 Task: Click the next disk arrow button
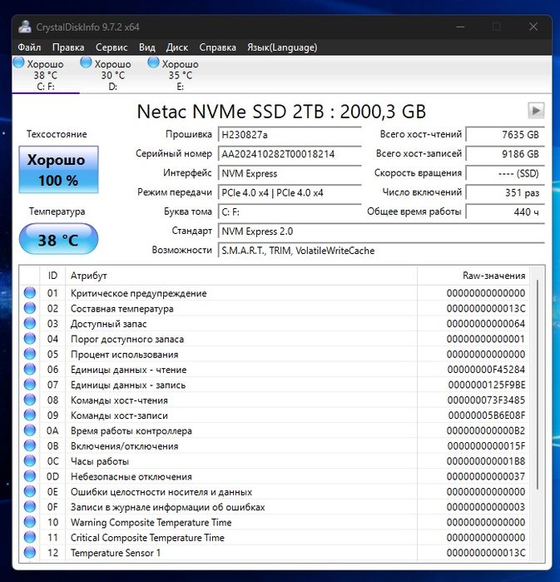[x=536, y=111]
